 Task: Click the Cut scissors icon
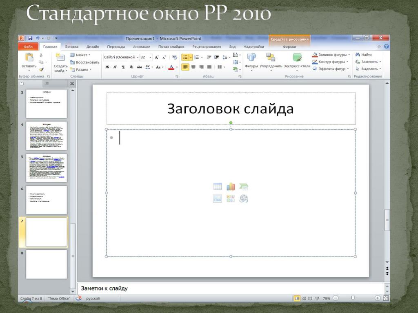[41, 55]
